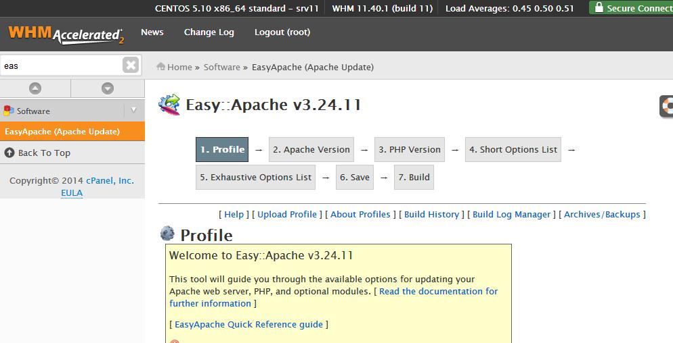Open the Upload Profile link
673x343 pixels.
(x=287, y=214)
